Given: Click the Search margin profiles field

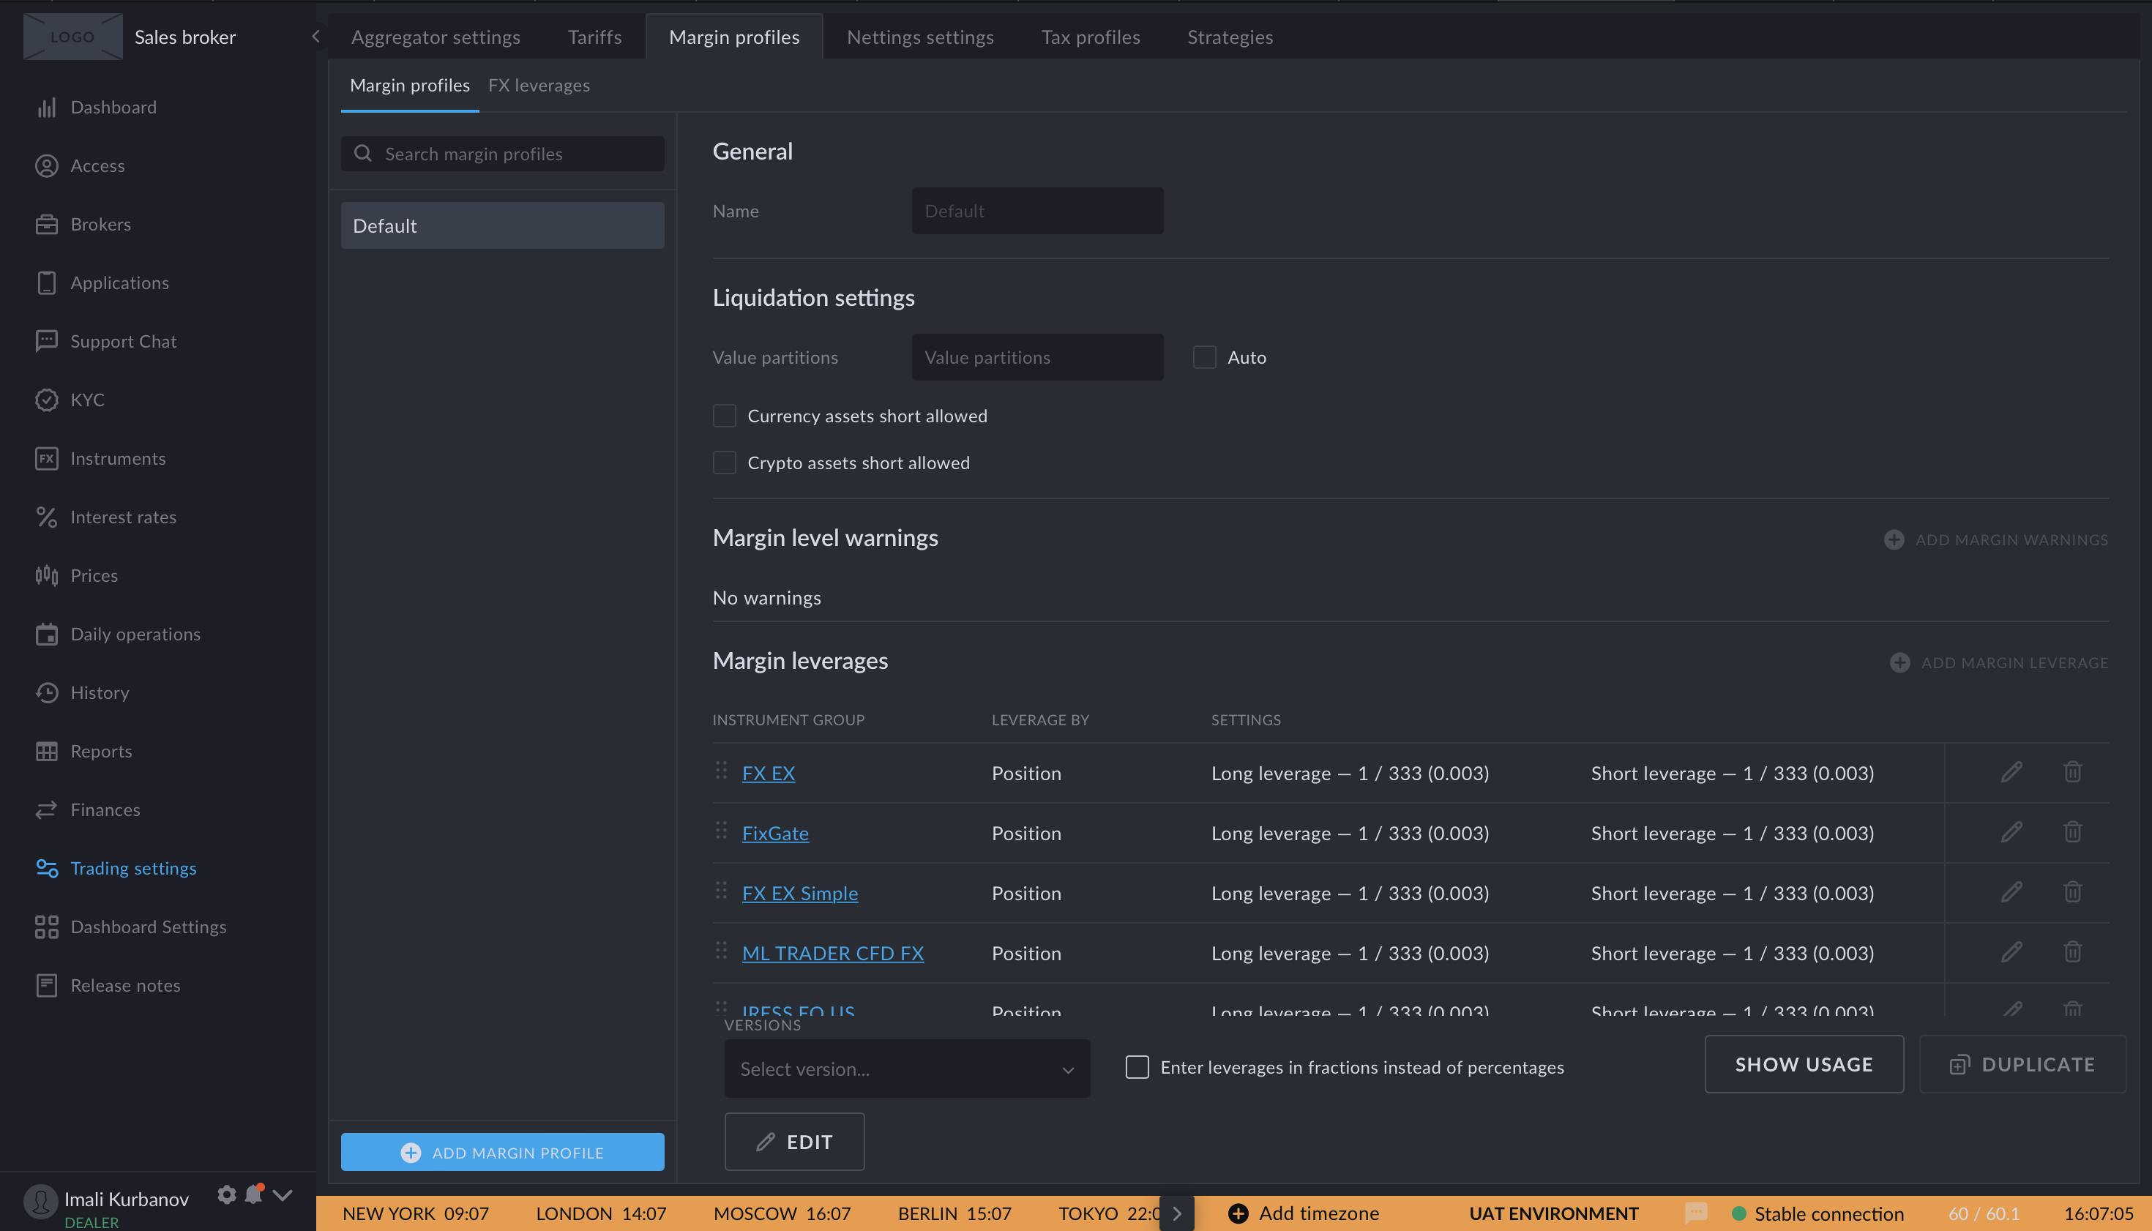Looking at the screenshot, I should click(501, 153).
